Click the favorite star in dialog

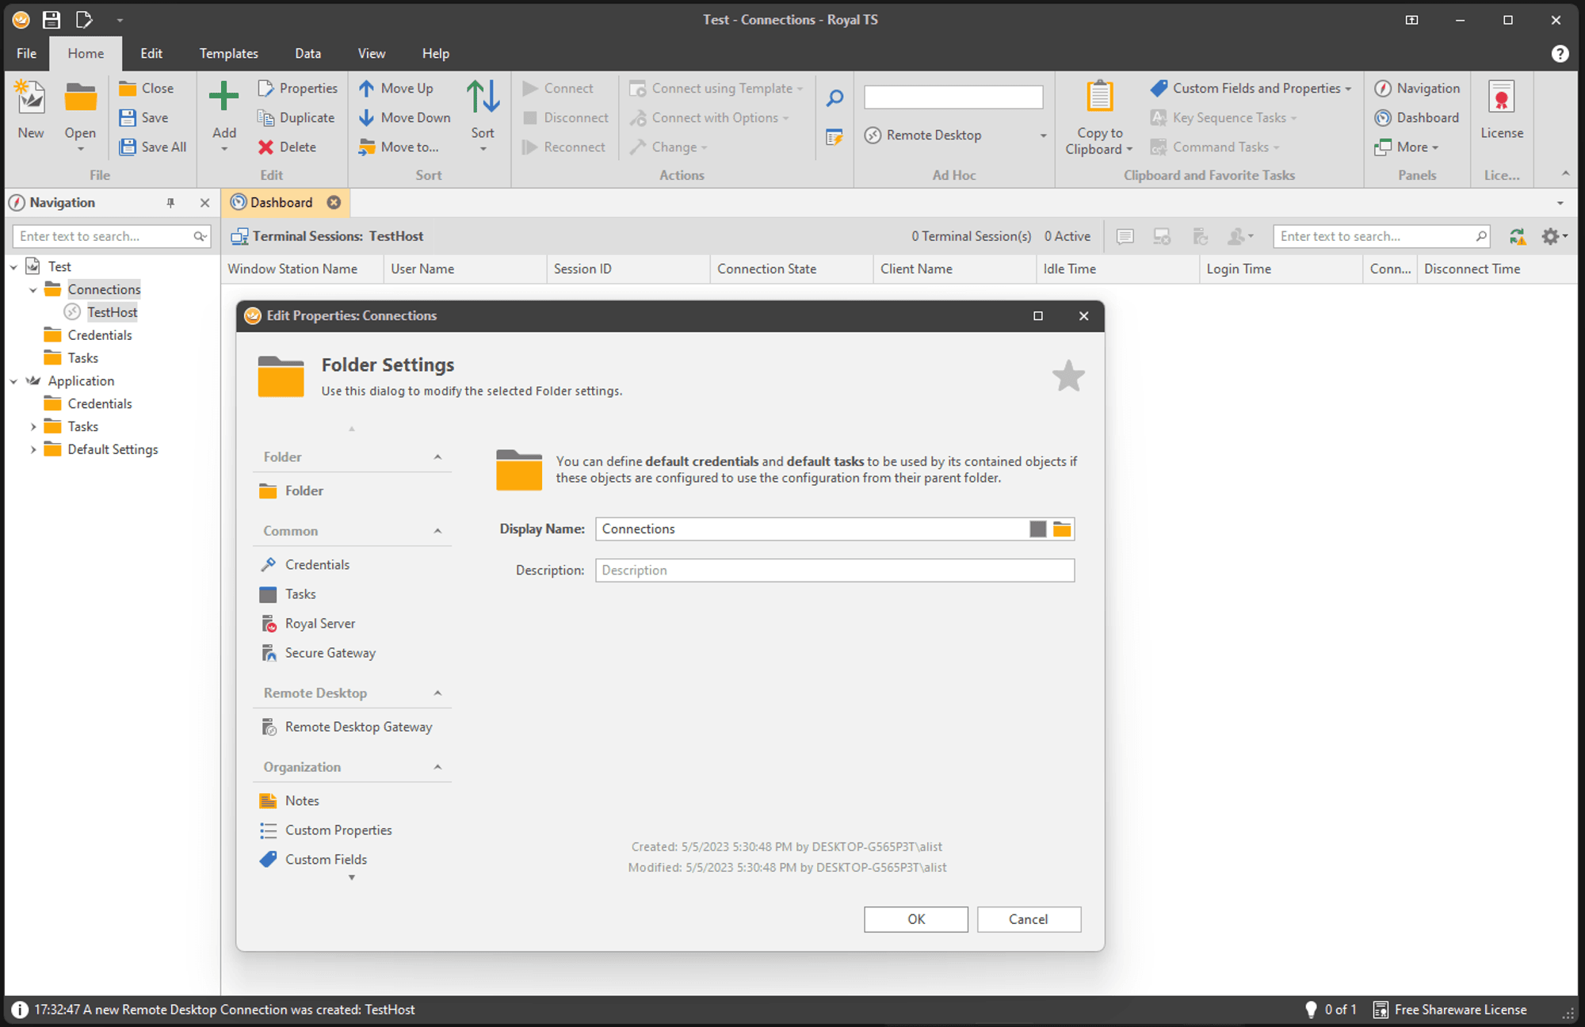pyautogui.click(x=1067, y=376)
